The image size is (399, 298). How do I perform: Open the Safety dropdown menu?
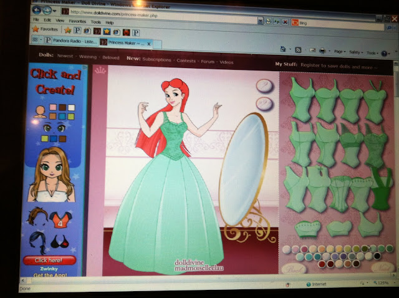coord(356,52)
